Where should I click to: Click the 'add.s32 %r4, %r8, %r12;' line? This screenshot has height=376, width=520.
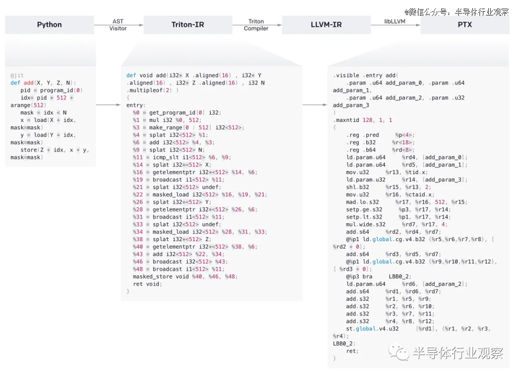click(390, 321)
